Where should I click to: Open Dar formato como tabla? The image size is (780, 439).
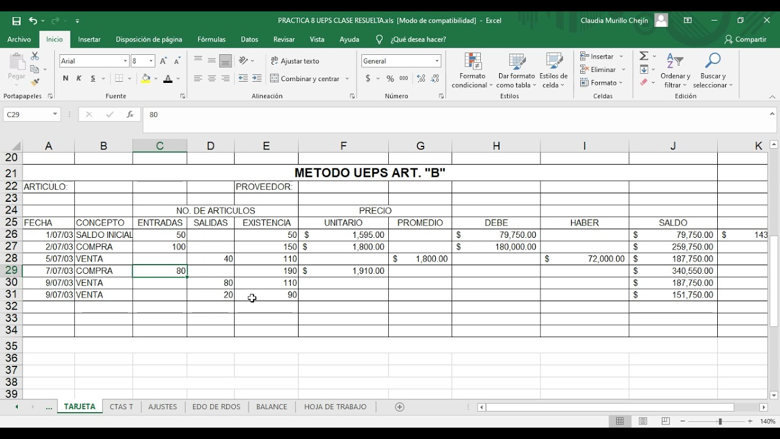click(x=516, y=71)
